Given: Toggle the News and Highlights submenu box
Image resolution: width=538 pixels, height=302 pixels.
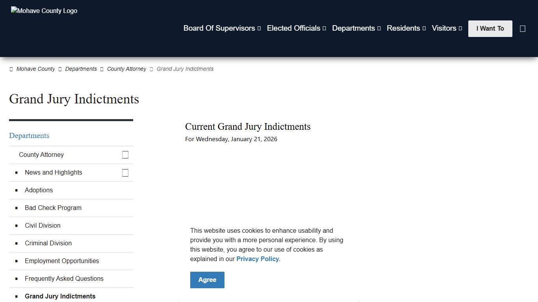Looking at the screenshot, I should pyautogui.click(x=125, y=173).
